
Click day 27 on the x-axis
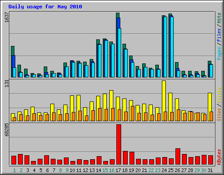(x=184, y=170)
